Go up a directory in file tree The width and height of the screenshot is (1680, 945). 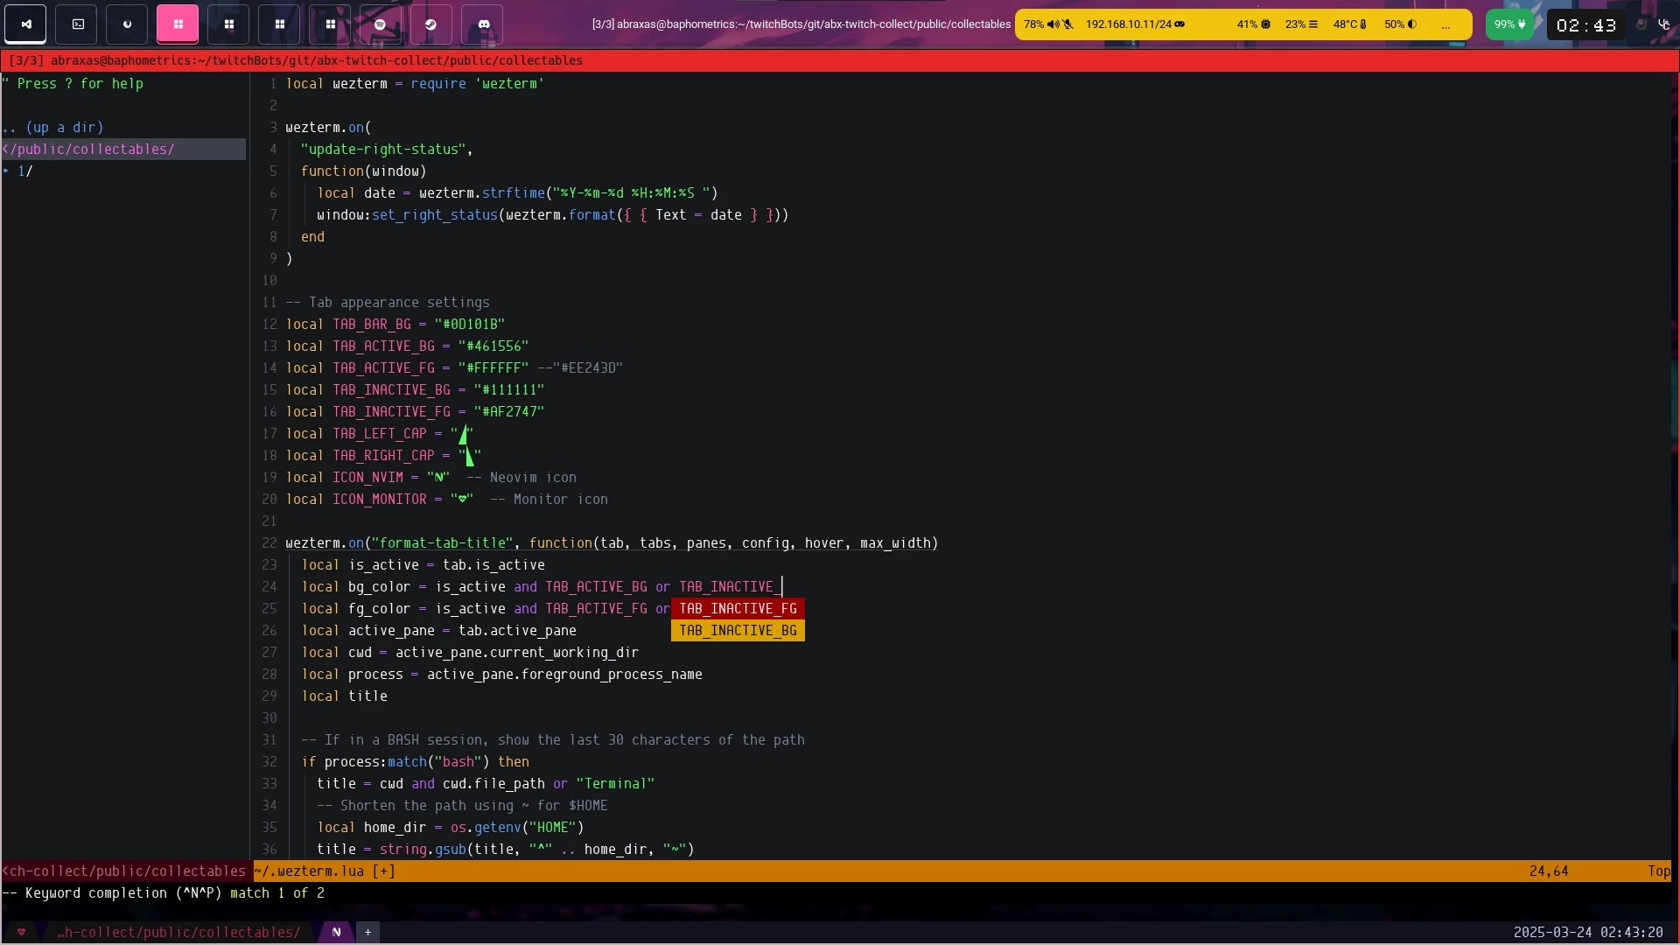click(x=52, y=127)
